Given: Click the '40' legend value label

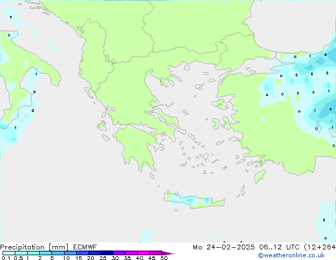Looking at the screenshot, I should (x=139, y=258).
